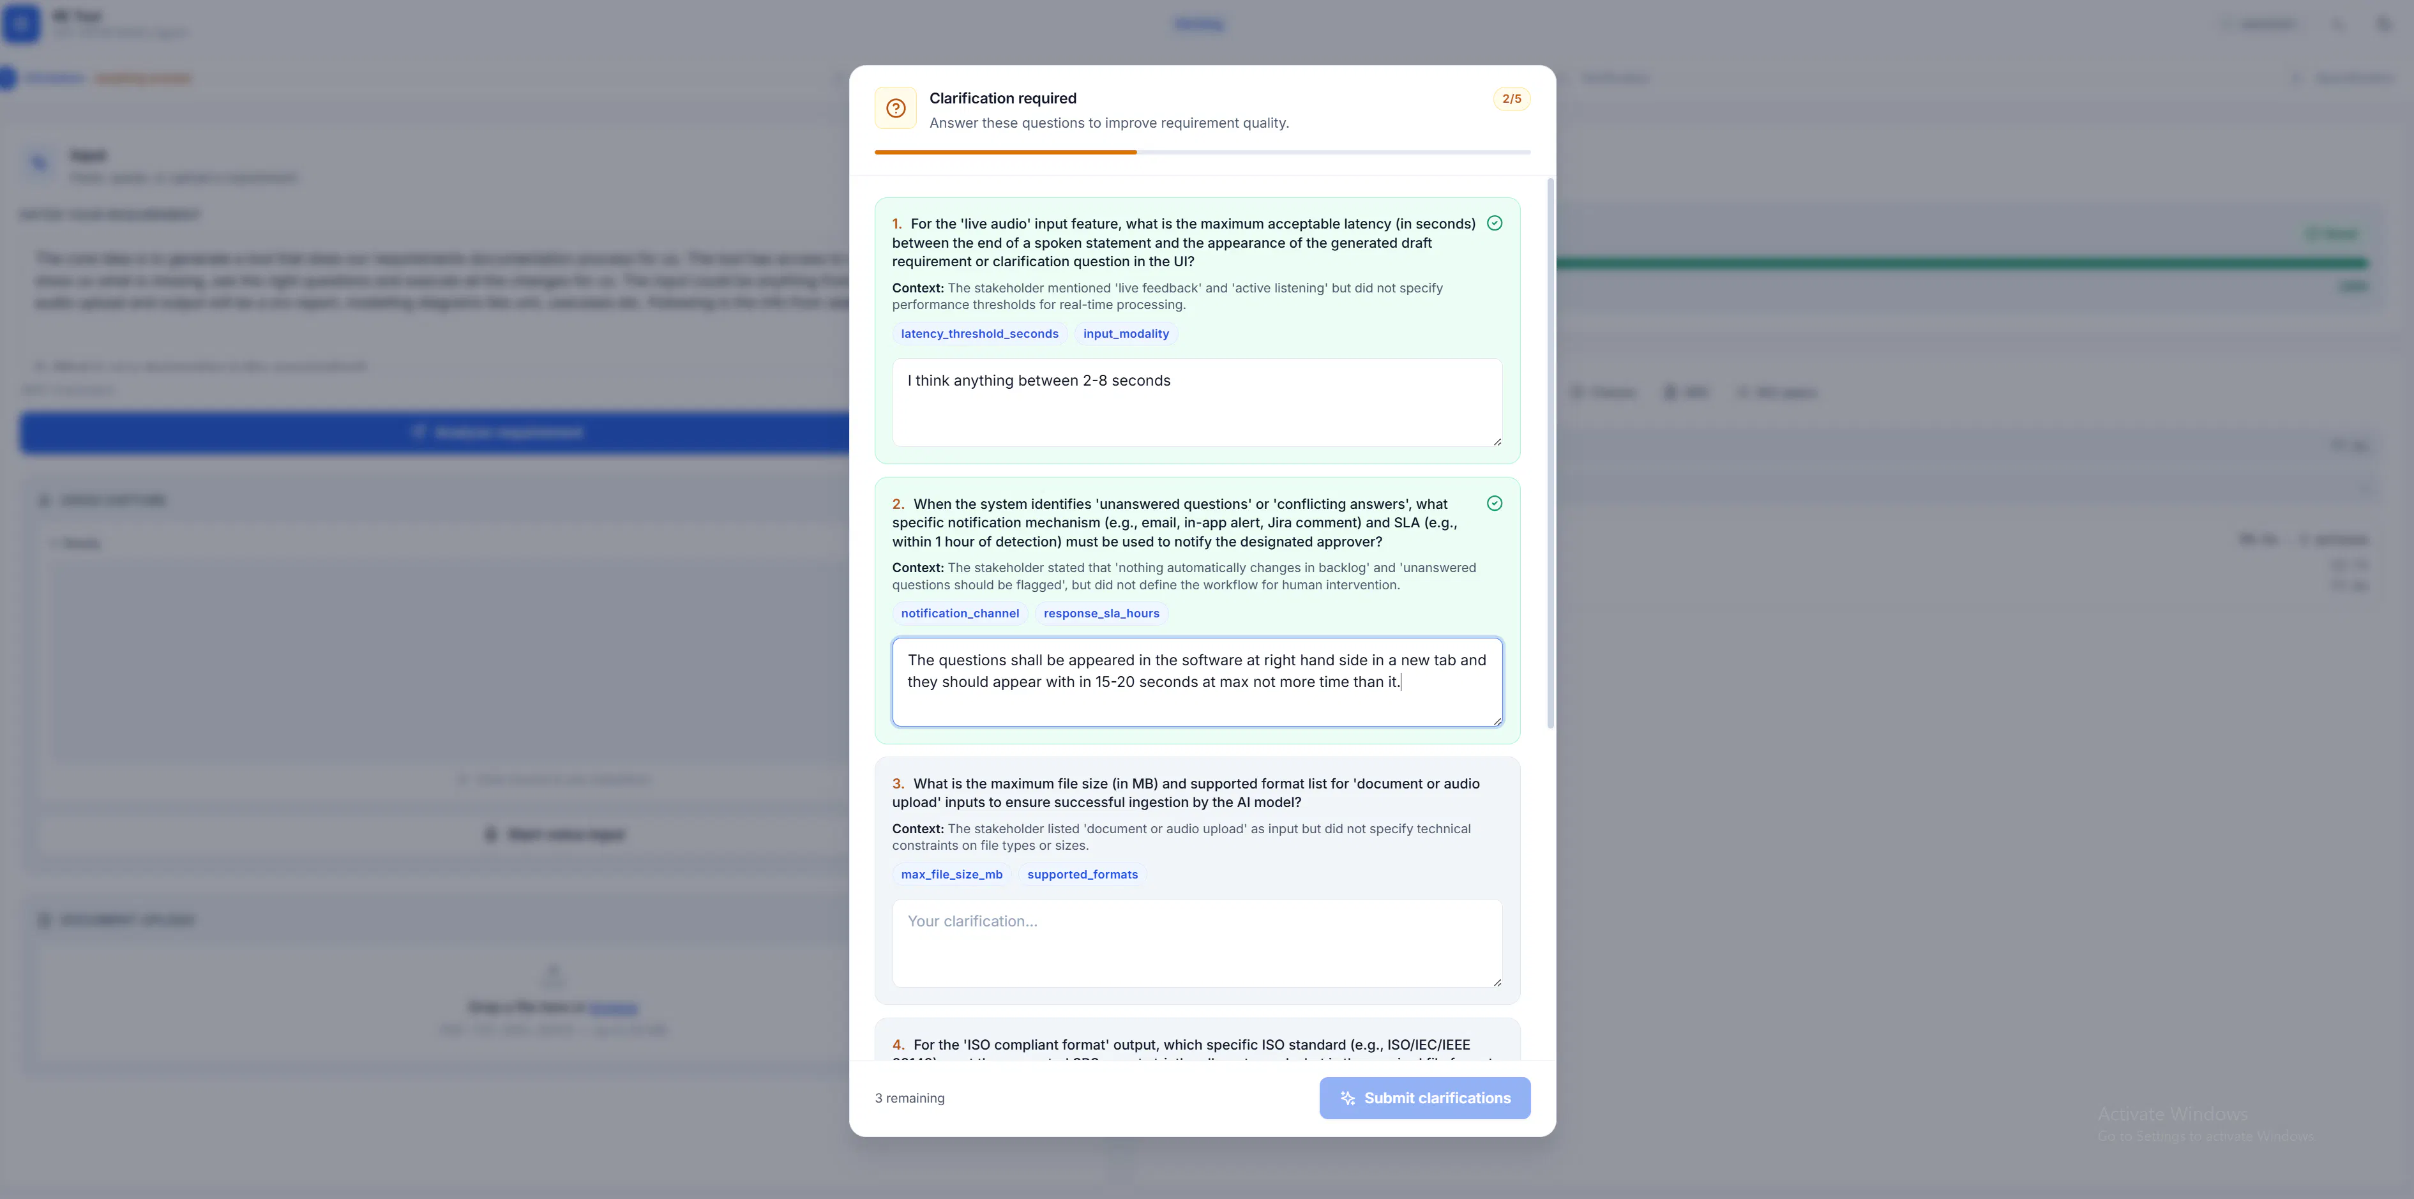Click the sparkle icon on Submit clarifications
The image size is (2414, 1199).
coord(1348,1097)
